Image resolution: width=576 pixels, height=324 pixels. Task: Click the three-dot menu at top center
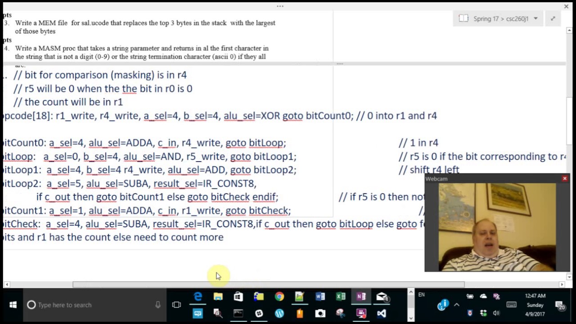click(280, 6)
